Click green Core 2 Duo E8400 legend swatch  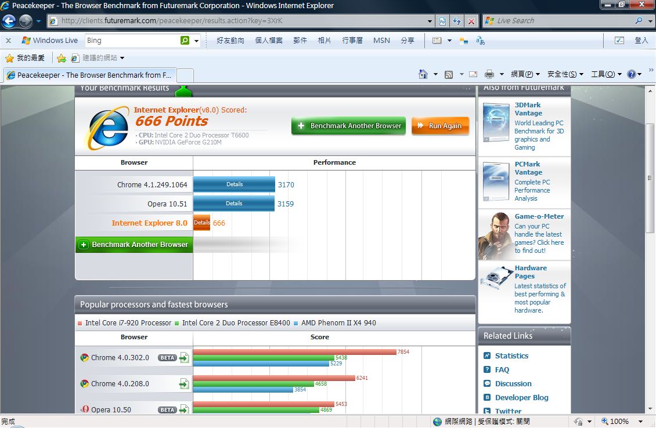click(176, 323)
